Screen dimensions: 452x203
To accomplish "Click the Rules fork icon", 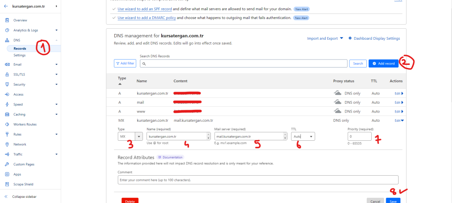I will point(7,134).
